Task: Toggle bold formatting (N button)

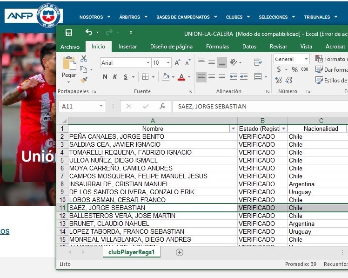Action: point(105,77)
